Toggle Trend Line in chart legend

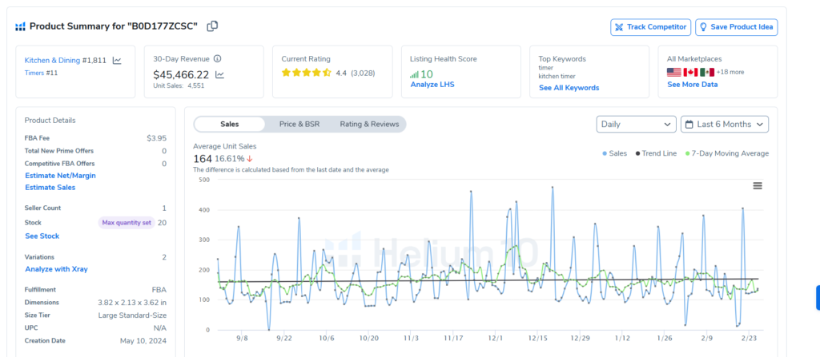(x=656, y=153)
